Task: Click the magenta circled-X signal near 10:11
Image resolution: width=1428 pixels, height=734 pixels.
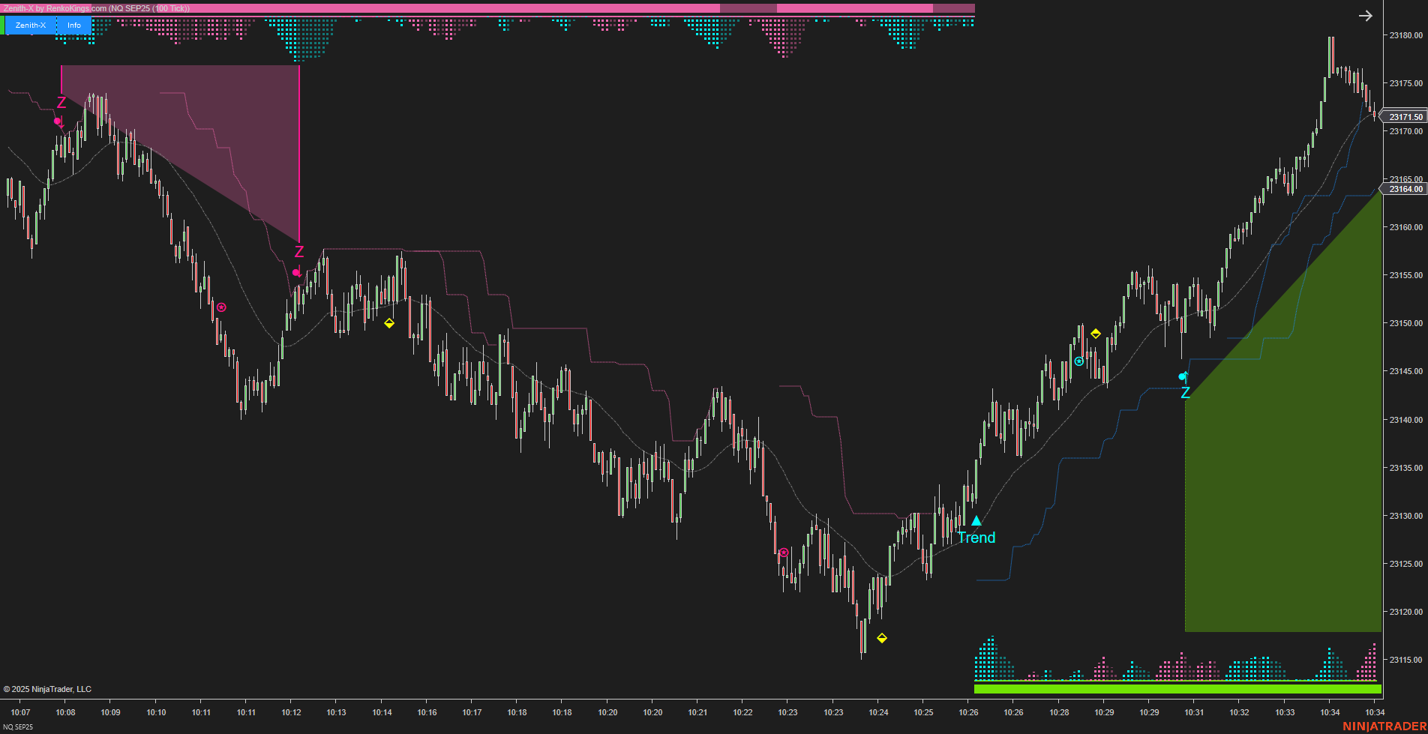Action: pyautogui.click(x=220, y=307)
